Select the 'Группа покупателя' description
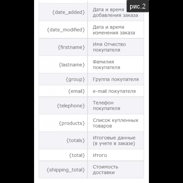The width and height of the screenshot is (183, 183). coord(116,79)
